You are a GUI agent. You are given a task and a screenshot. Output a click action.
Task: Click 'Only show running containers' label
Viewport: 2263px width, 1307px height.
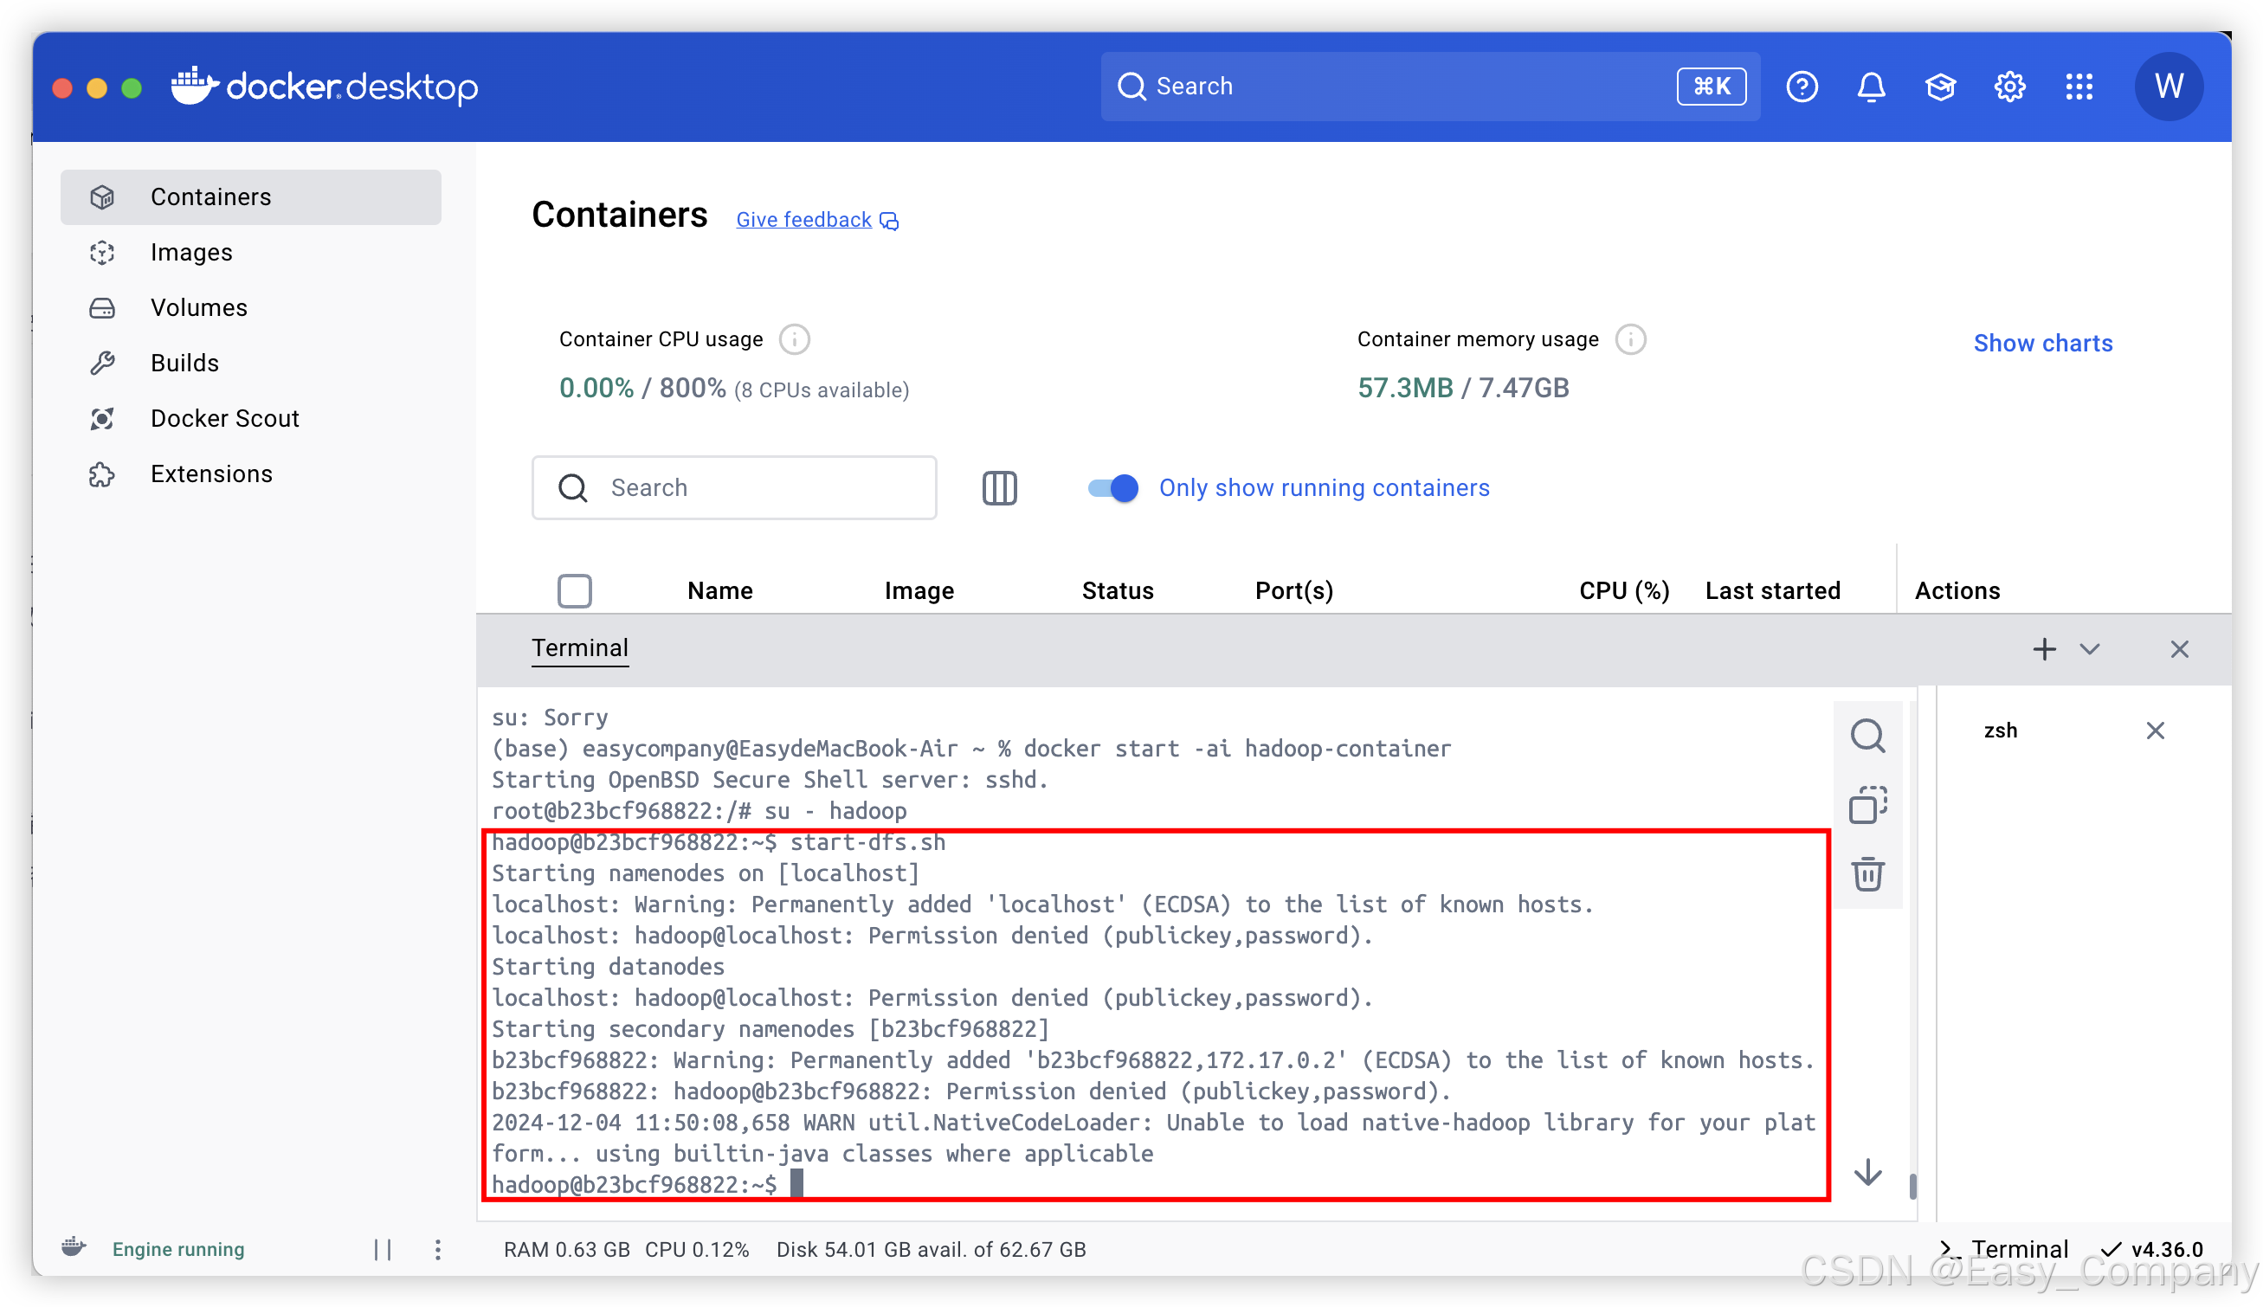tap(1323, 487)
